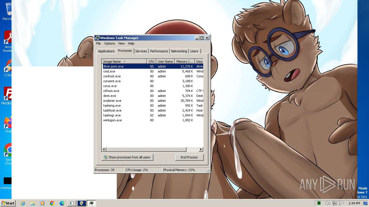Switch to the Applications tab

[106, 51]
